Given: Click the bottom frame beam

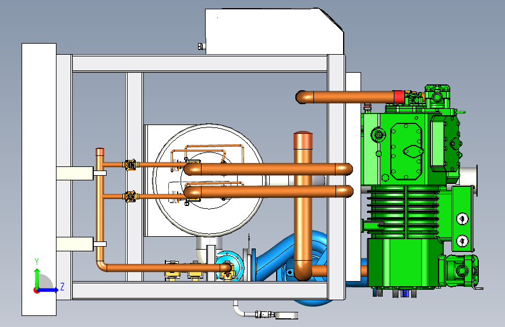Looking at the screenshot, I should [x=200, y=290].
